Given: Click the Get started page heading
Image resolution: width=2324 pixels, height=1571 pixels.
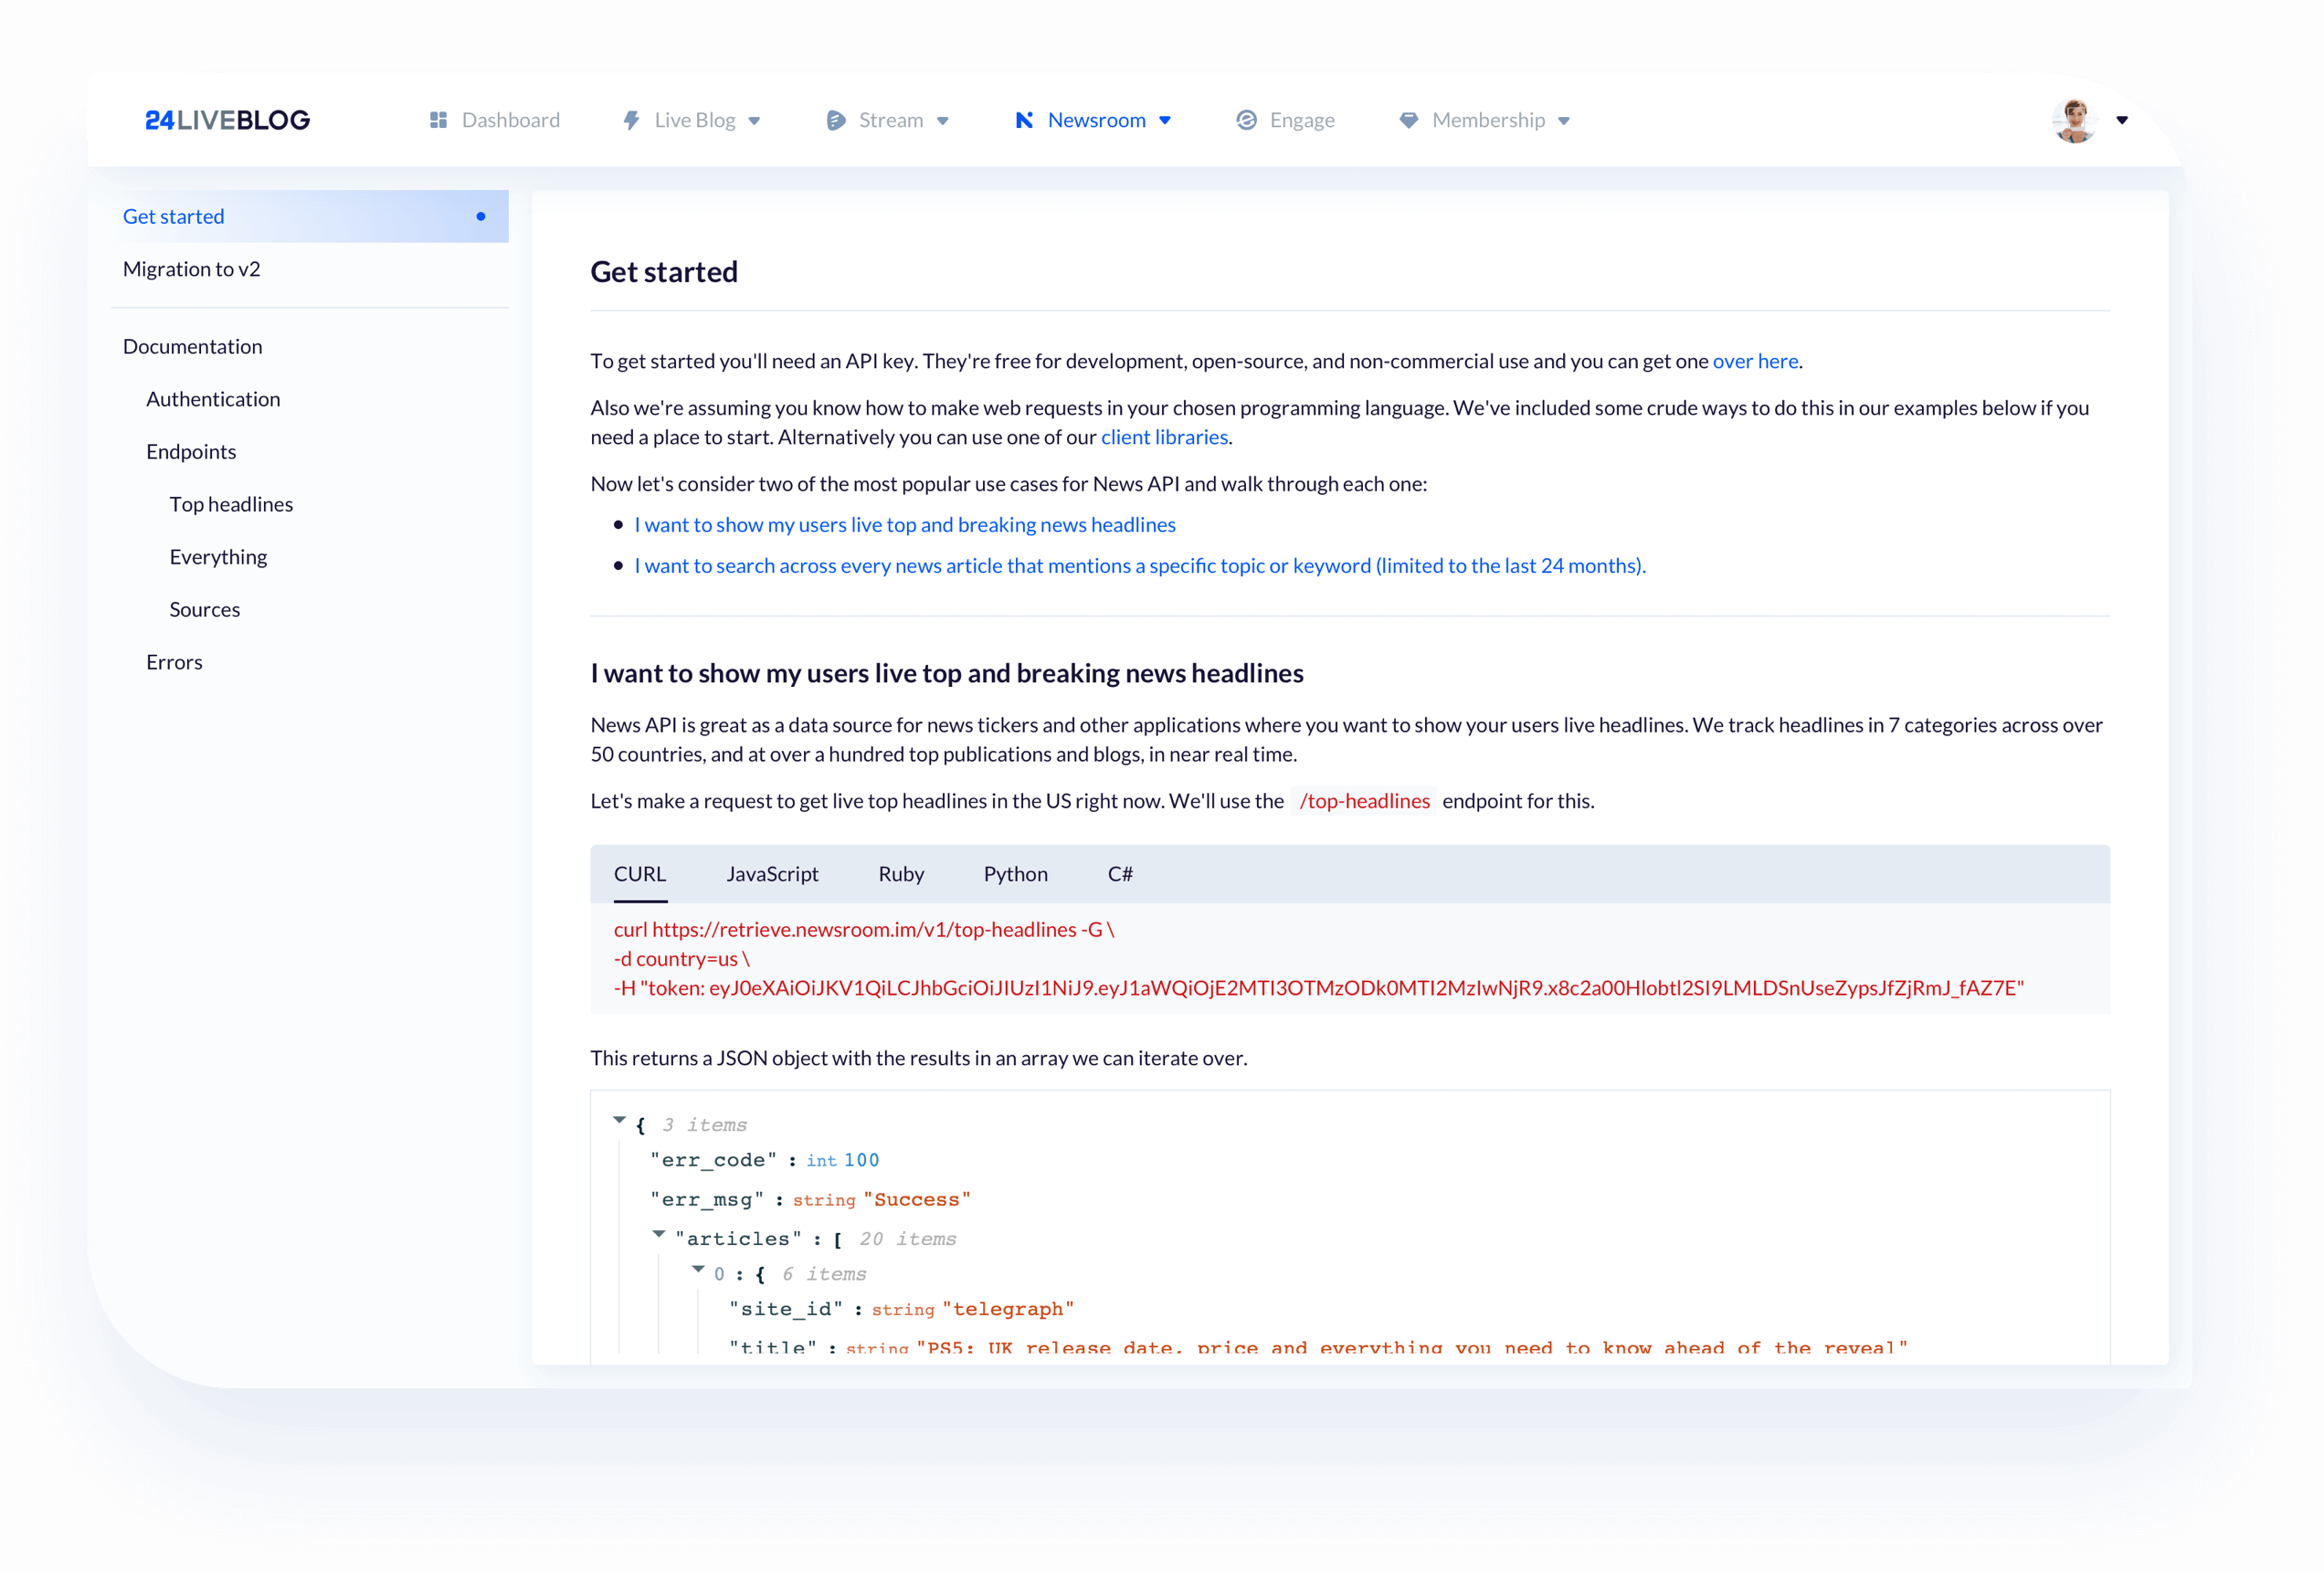Looking at the screenshot, I should coord(664,272).
